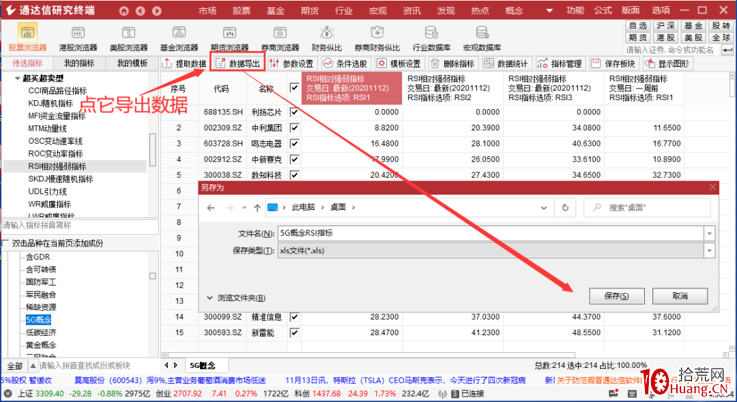Uncheck the 中新赛克 row checkbox
Image resolution: width=737 pixels, height=402 pixels.
pos(295,159)
